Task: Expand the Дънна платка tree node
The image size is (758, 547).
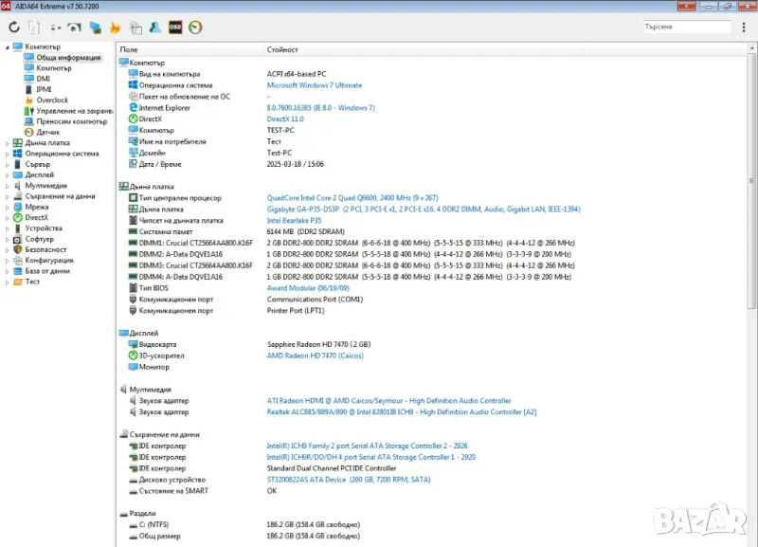Action: pos(8,143)
